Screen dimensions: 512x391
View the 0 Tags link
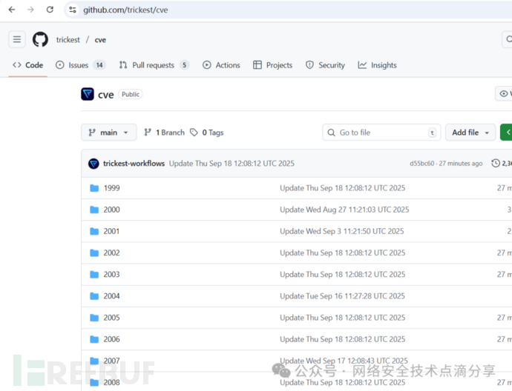pyautogui.click(x=207, y=133)
